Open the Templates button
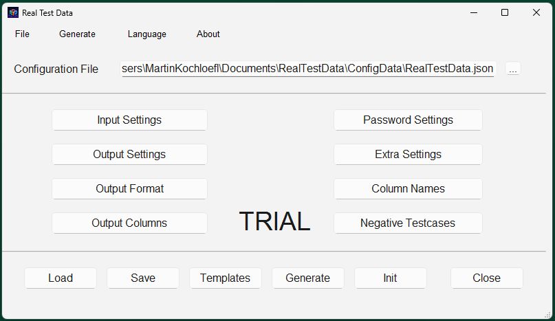The image size is (555, 321). pyautogui.click(x=226, y=278)
